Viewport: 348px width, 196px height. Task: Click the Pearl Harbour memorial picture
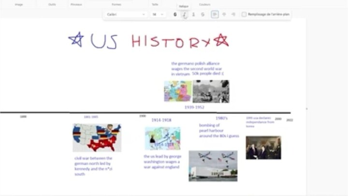click(213, 166)
